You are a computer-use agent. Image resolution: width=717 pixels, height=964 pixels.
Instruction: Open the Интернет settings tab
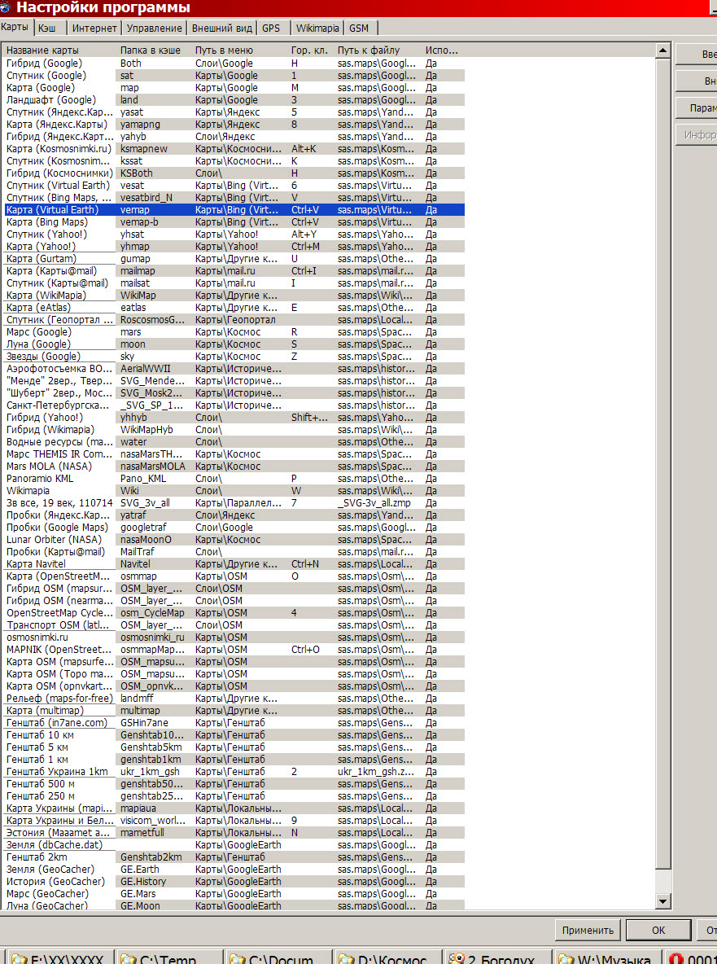coord(94,28)
